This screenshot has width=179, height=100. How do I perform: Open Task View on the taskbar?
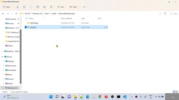click(63, 97)
